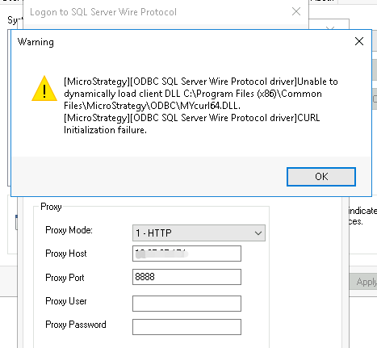Click the greyed Apply button

pos(363,282)
